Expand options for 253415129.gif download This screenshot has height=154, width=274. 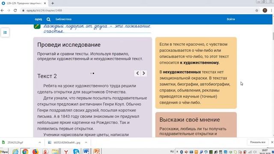coord(40,142)
